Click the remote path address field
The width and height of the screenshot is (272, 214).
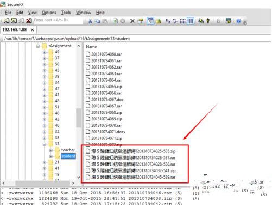137,39
